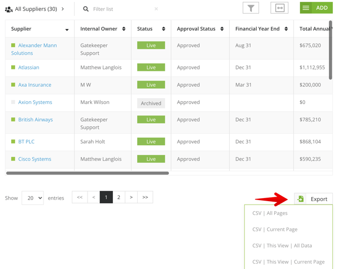
Task: Open the British Airways supplier link
Action: [x=35, y=120]
